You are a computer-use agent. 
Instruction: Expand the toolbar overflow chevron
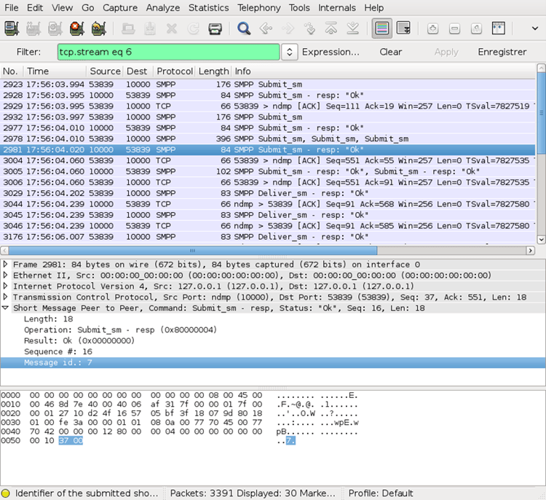[535, 29]
